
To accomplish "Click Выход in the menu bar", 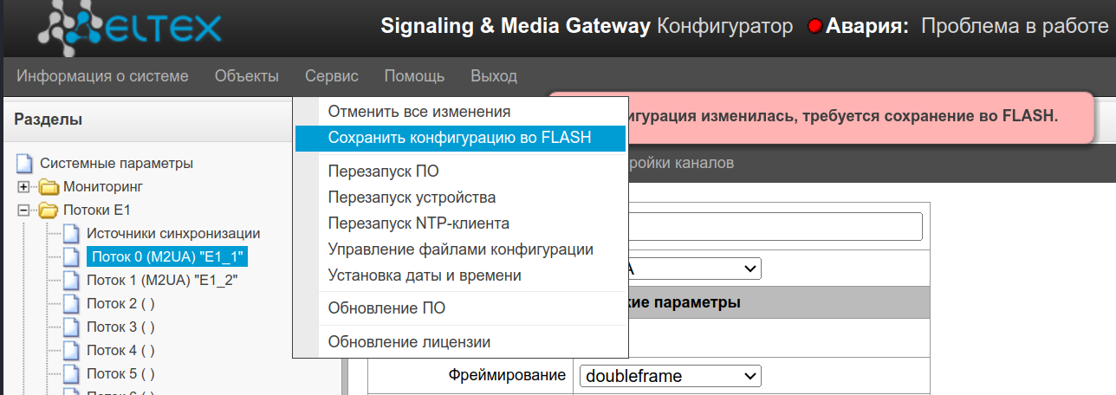I will 493,76.
